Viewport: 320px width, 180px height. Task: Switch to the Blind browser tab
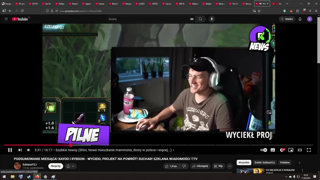tap(113, 4)
